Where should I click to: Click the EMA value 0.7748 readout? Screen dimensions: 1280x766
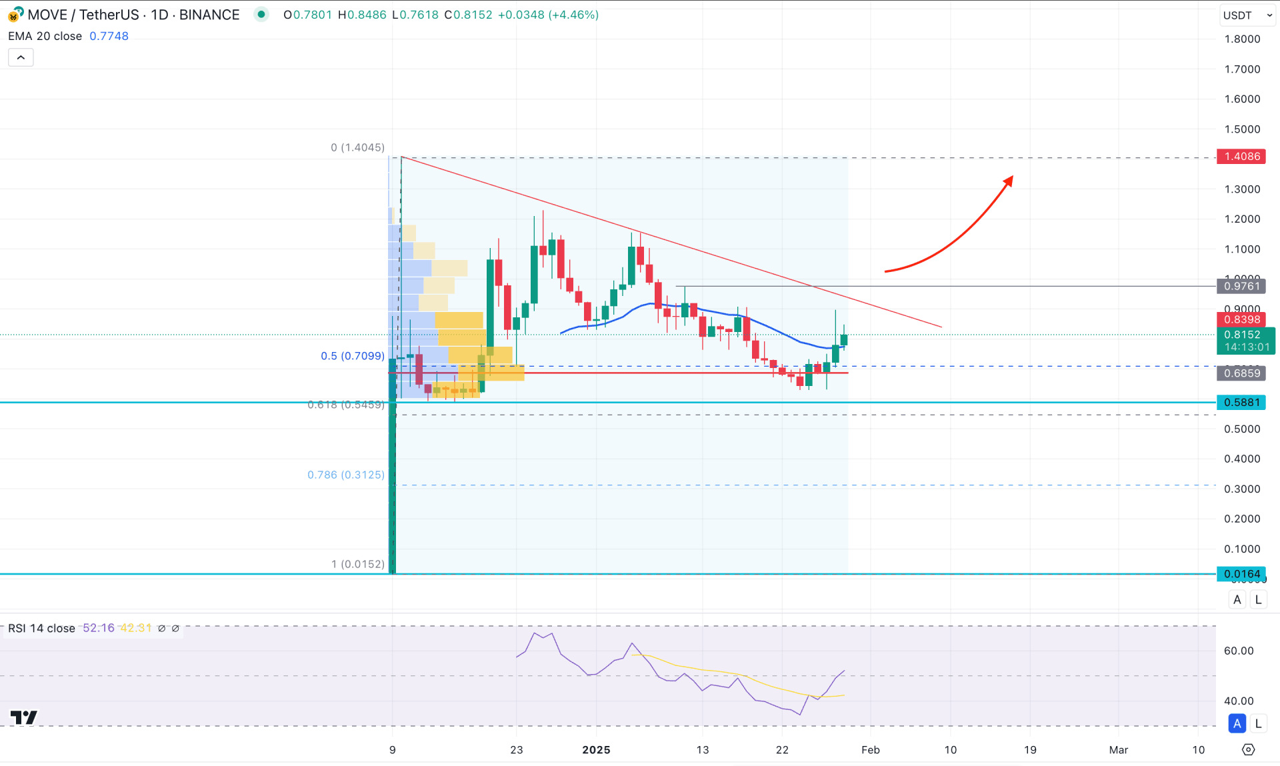click(109, 36)
